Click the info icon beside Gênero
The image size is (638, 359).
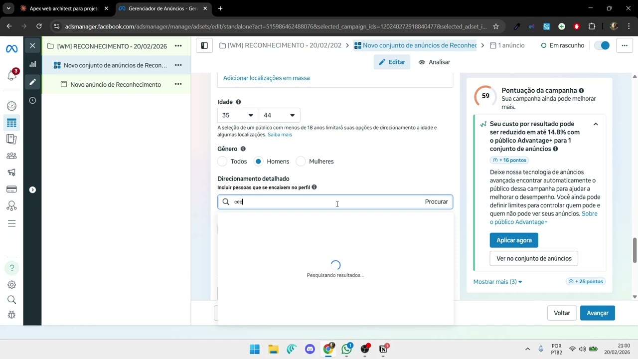[x=243, y=149]
